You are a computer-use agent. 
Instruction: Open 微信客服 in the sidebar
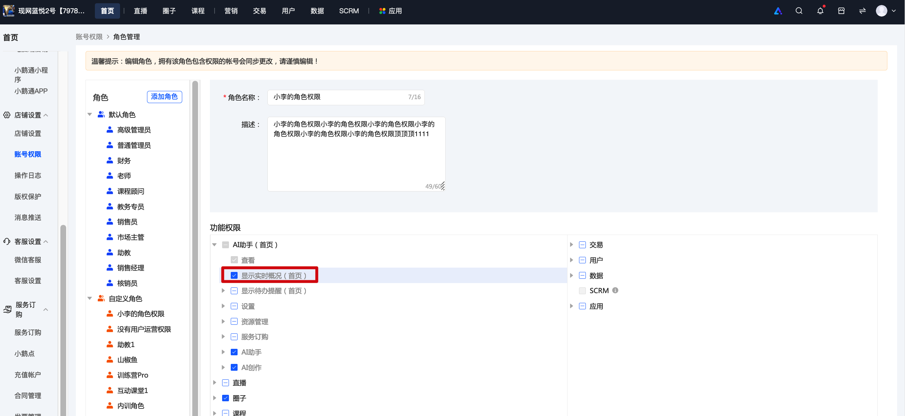click(x=28, y=260)
